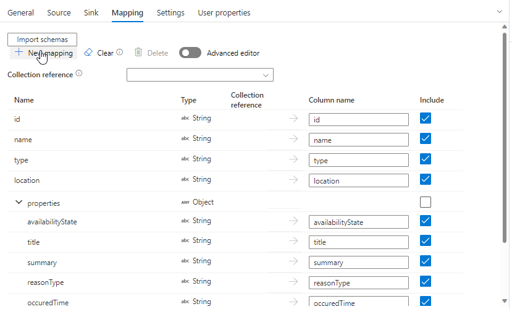Open the Collection reference dropdown
This screenshot has height=309, width=512.
200,75
